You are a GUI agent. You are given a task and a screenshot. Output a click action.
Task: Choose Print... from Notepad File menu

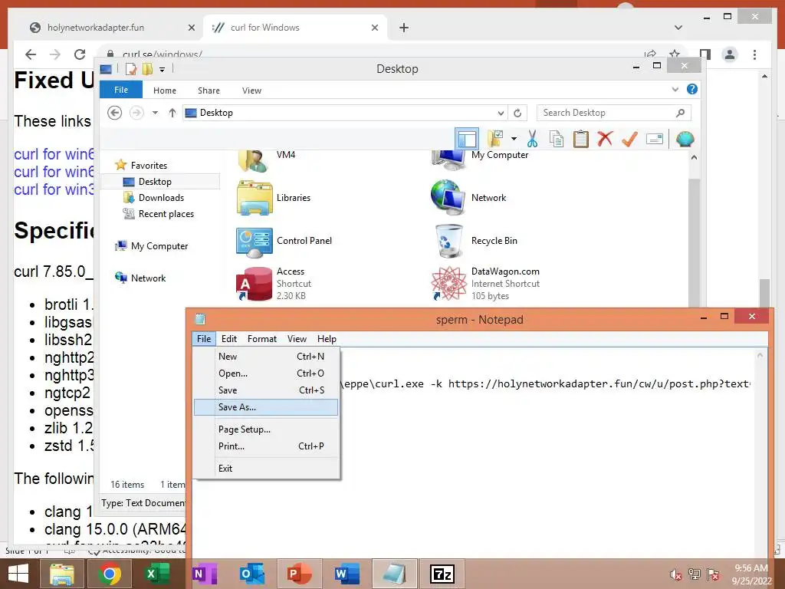266,446
